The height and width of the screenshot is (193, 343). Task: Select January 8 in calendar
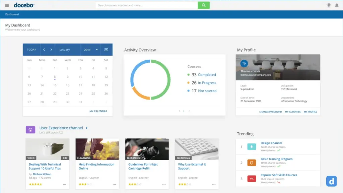point(55,77)
